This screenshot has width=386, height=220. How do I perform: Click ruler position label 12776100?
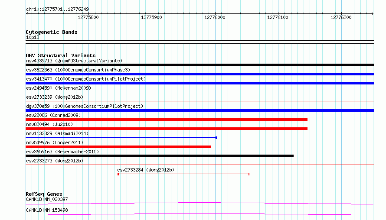(x=278, y=17)
